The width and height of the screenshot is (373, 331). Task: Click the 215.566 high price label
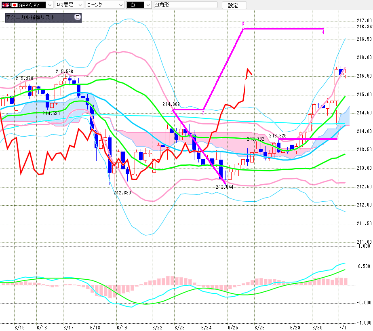click(65, 72)
